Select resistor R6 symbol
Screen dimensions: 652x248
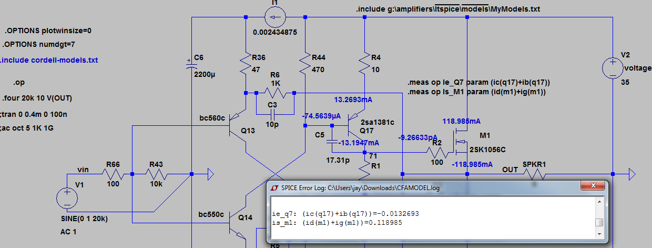(276, 93)
